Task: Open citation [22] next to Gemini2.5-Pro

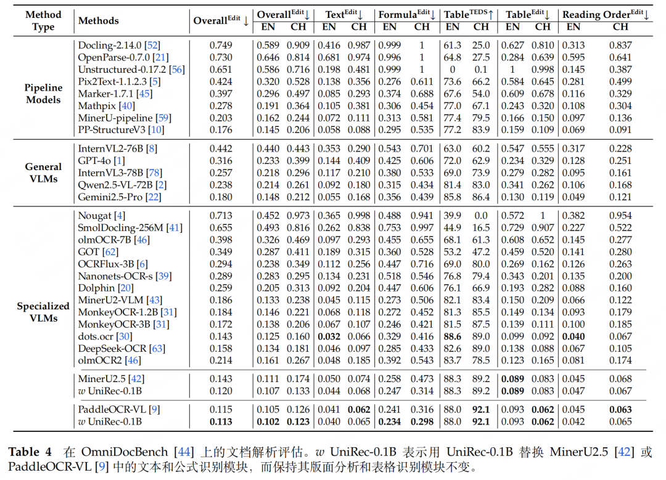Action: coord(154,197)
